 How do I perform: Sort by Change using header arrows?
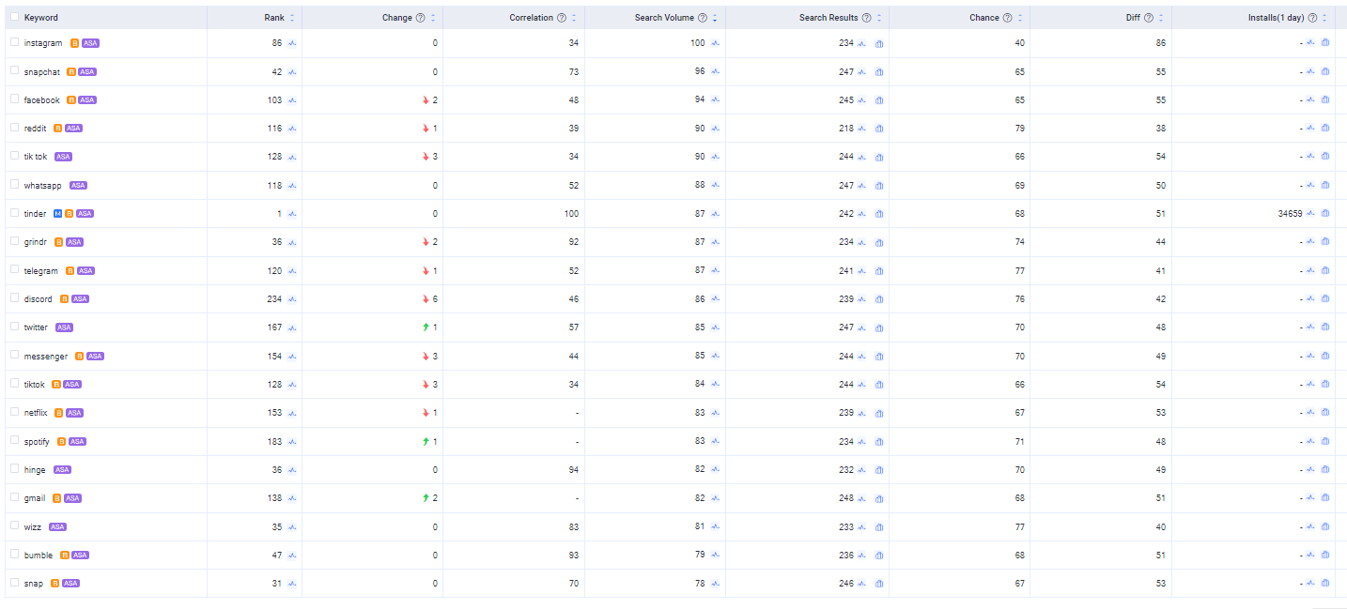pyautogui.click(x=433, y=18)
